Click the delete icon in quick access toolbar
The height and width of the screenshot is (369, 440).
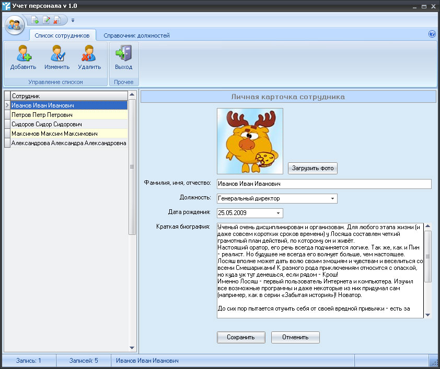click(x=56, y=19)
